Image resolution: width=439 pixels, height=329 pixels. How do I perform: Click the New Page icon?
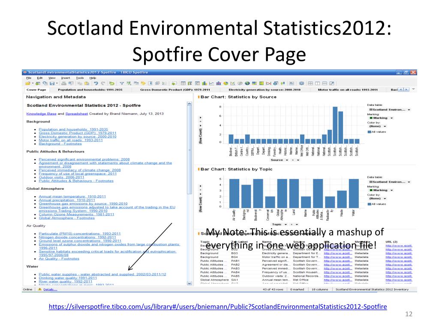pyautogui.click(x=174, y=84)
